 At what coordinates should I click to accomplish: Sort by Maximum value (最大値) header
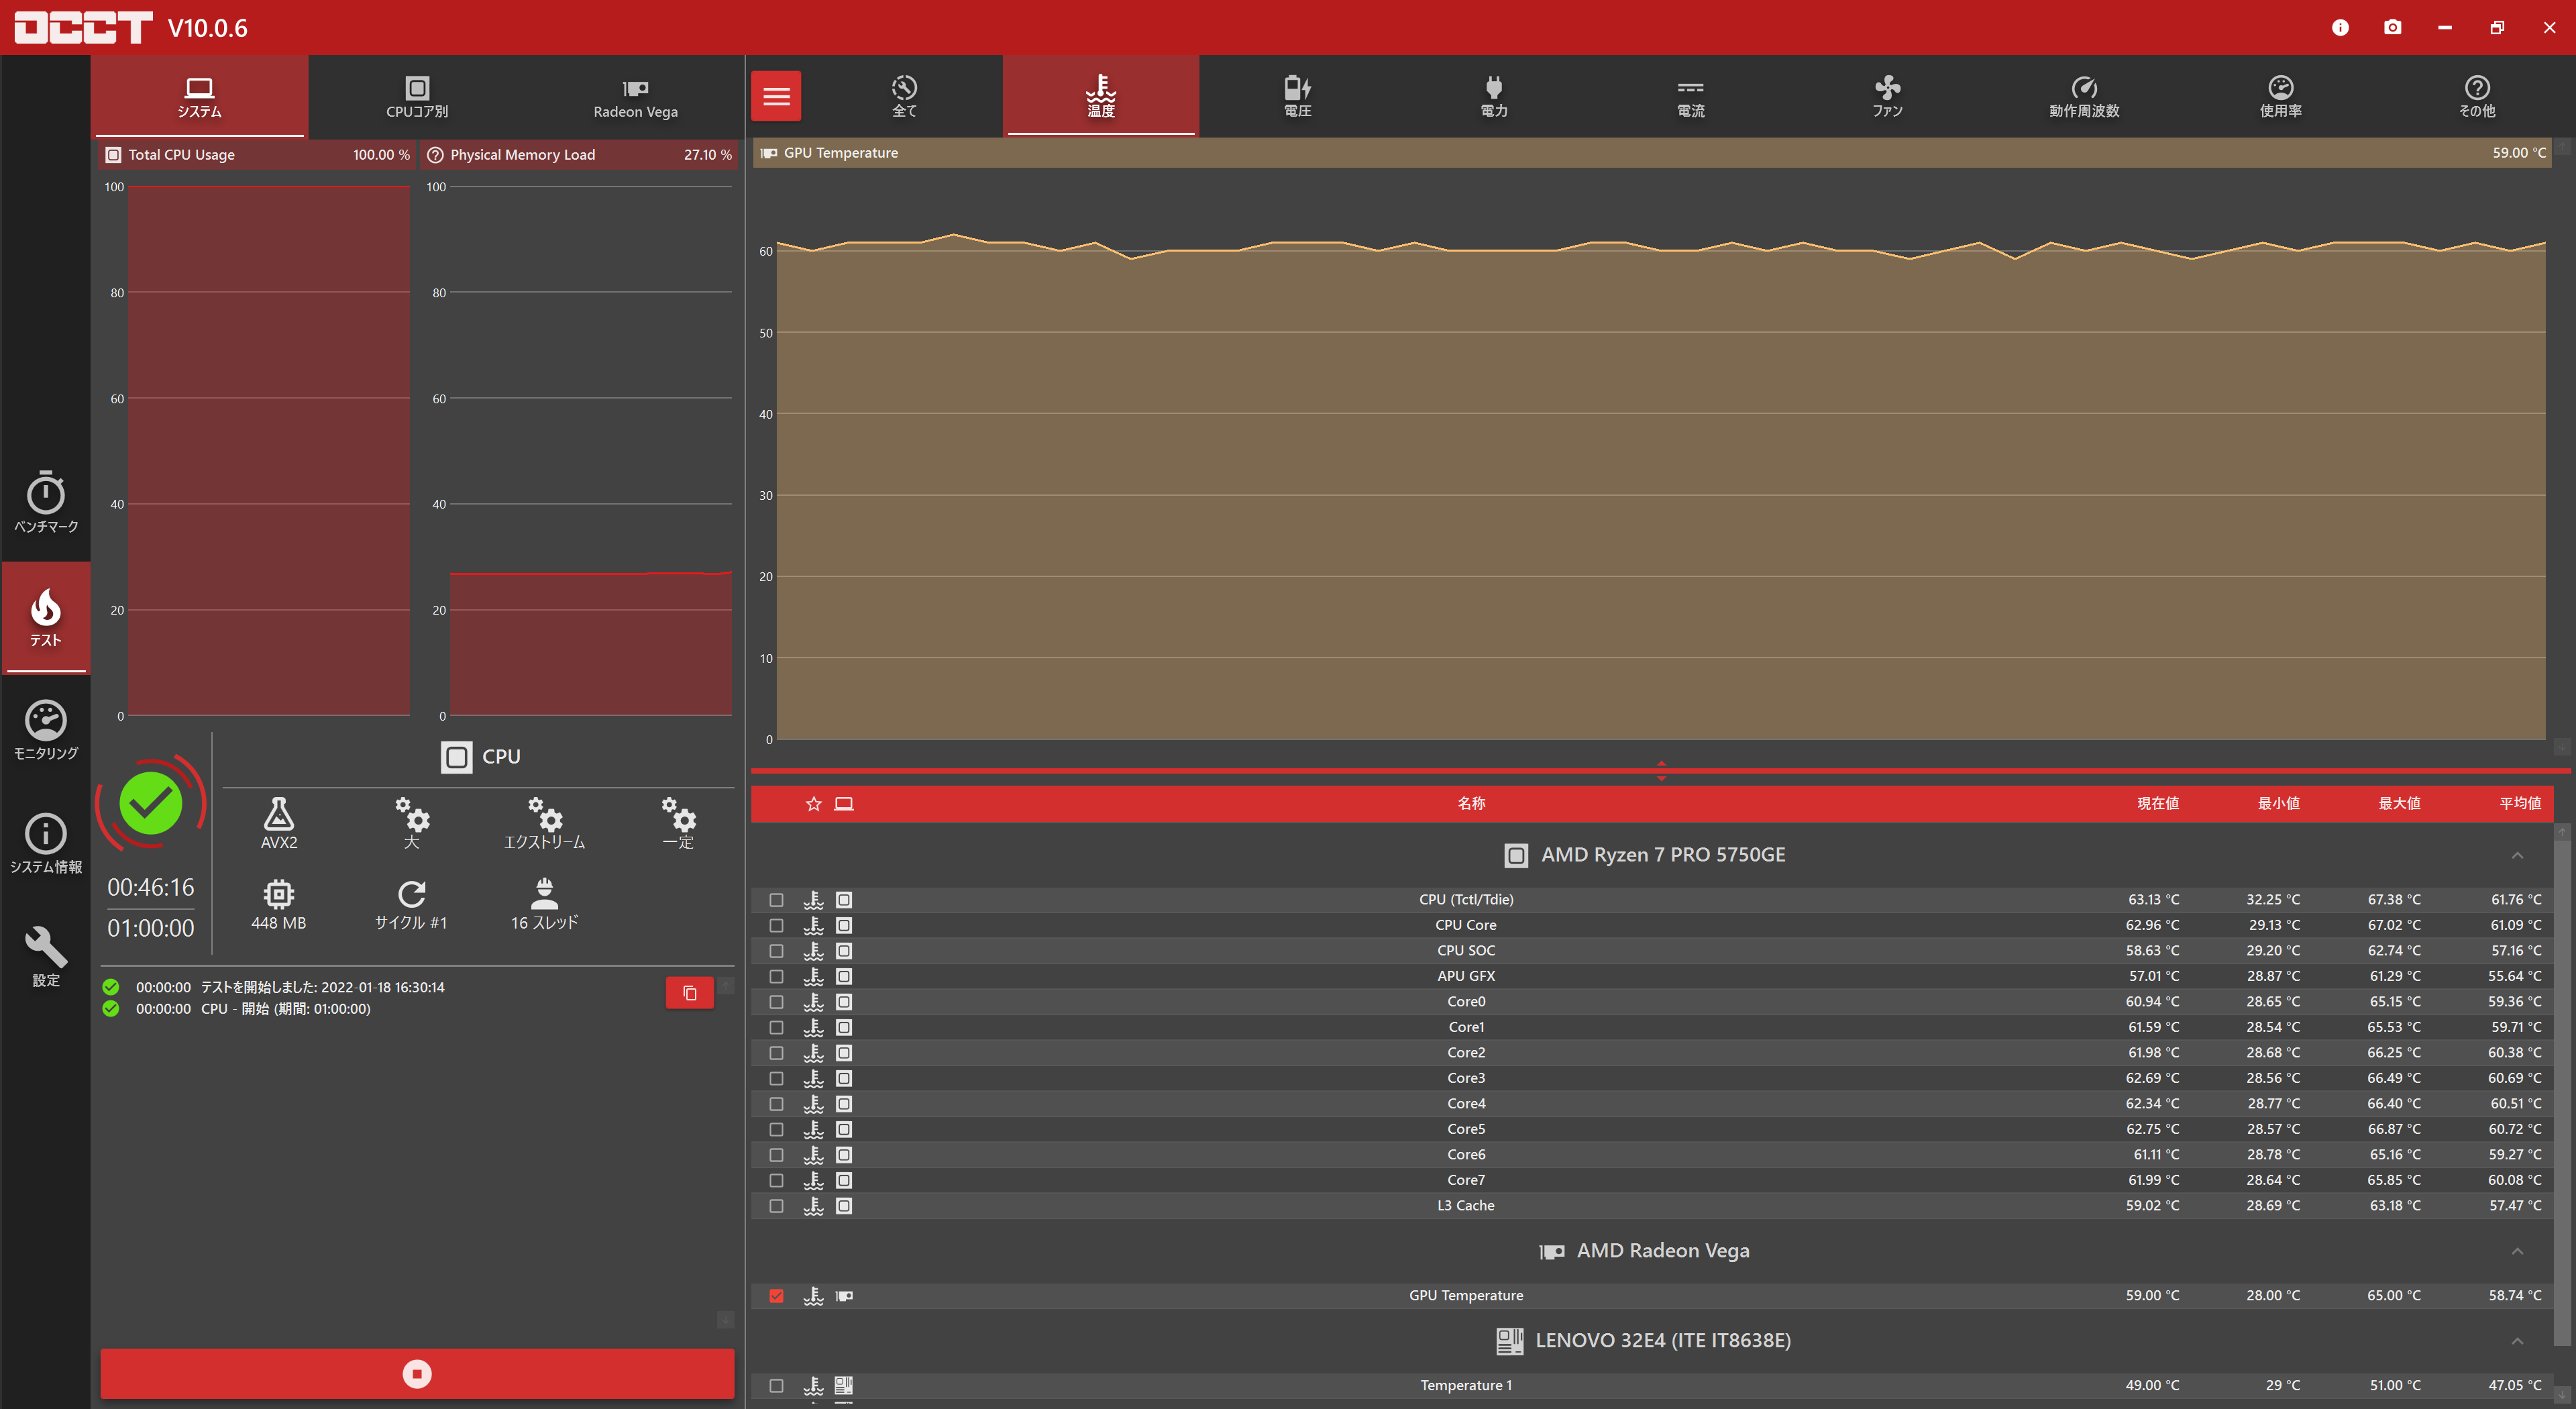(2399, 803)
